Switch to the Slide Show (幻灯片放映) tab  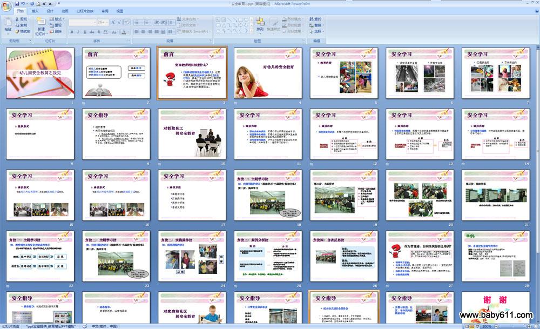(85, 11)
